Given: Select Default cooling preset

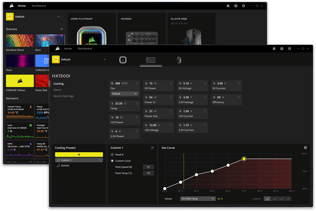Looking at the screenshot, I should pyautogui.click(x=79, y=165).
